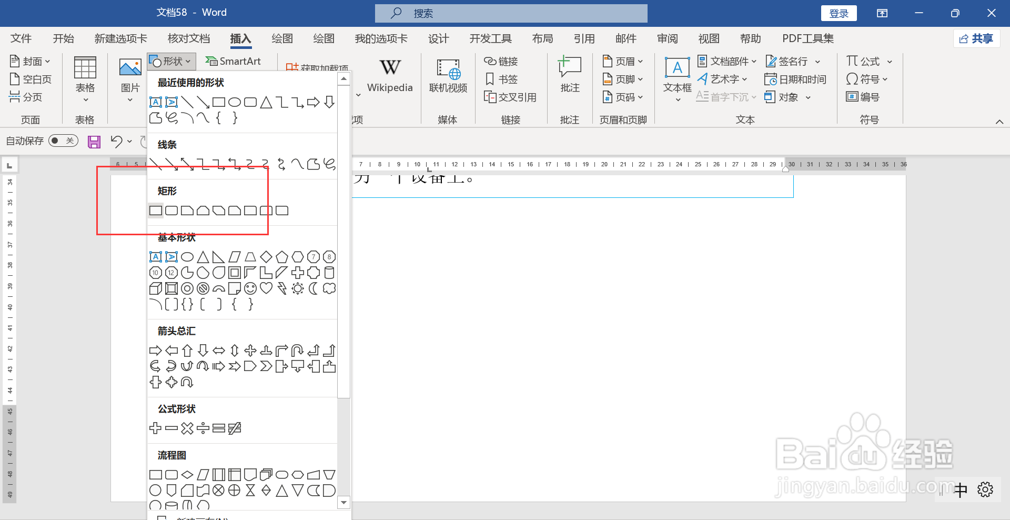
Task: Choose the U-turn arrow shape
Action: 298,351
